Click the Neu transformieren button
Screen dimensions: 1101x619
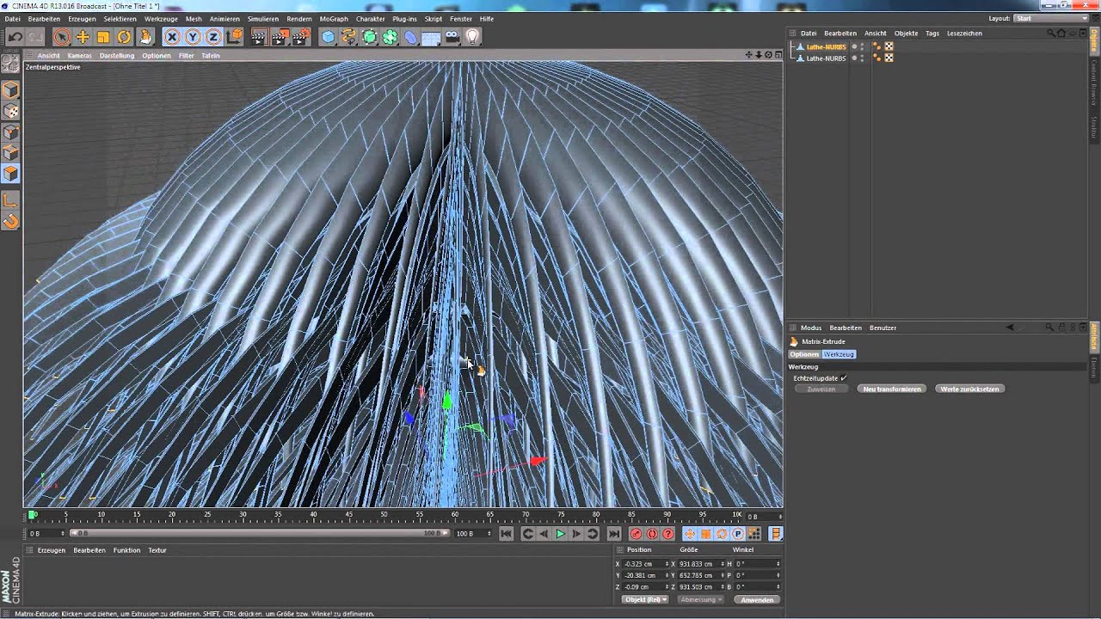pos(892,389)
